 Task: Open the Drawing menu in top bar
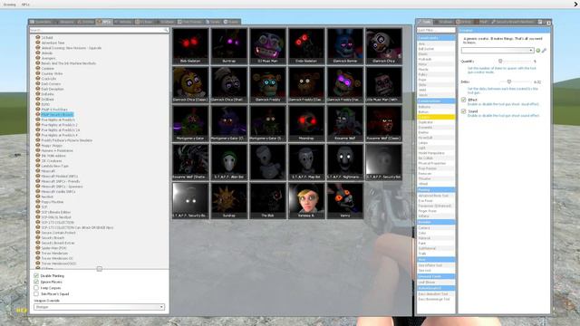point(10,5)
